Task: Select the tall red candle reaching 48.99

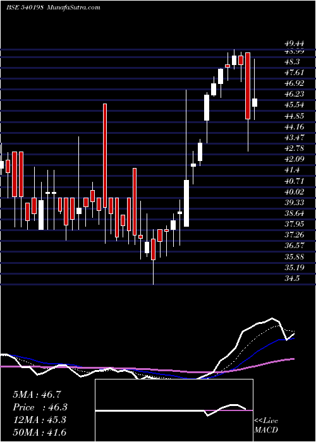Action: (248, 86)
